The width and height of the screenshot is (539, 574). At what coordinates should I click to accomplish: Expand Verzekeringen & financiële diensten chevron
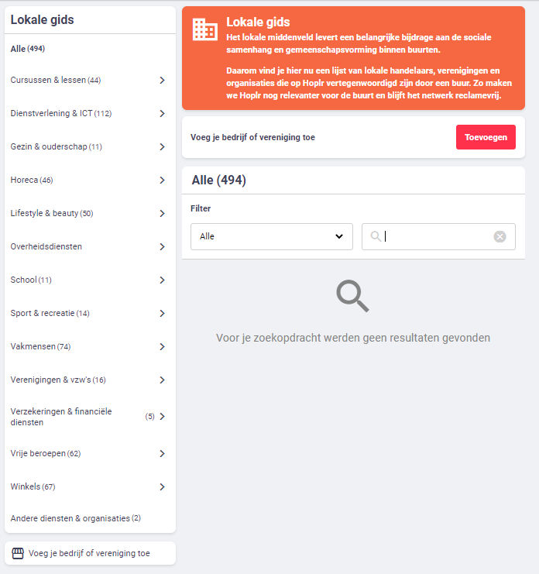pos(162,417)
